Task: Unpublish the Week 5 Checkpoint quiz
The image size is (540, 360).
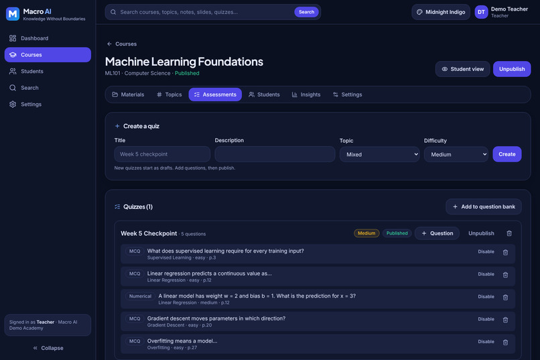Action: pos(481,233)
